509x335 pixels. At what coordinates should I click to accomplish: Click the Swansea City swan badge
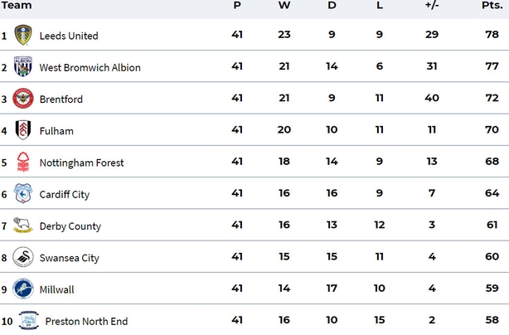[23, 257]
